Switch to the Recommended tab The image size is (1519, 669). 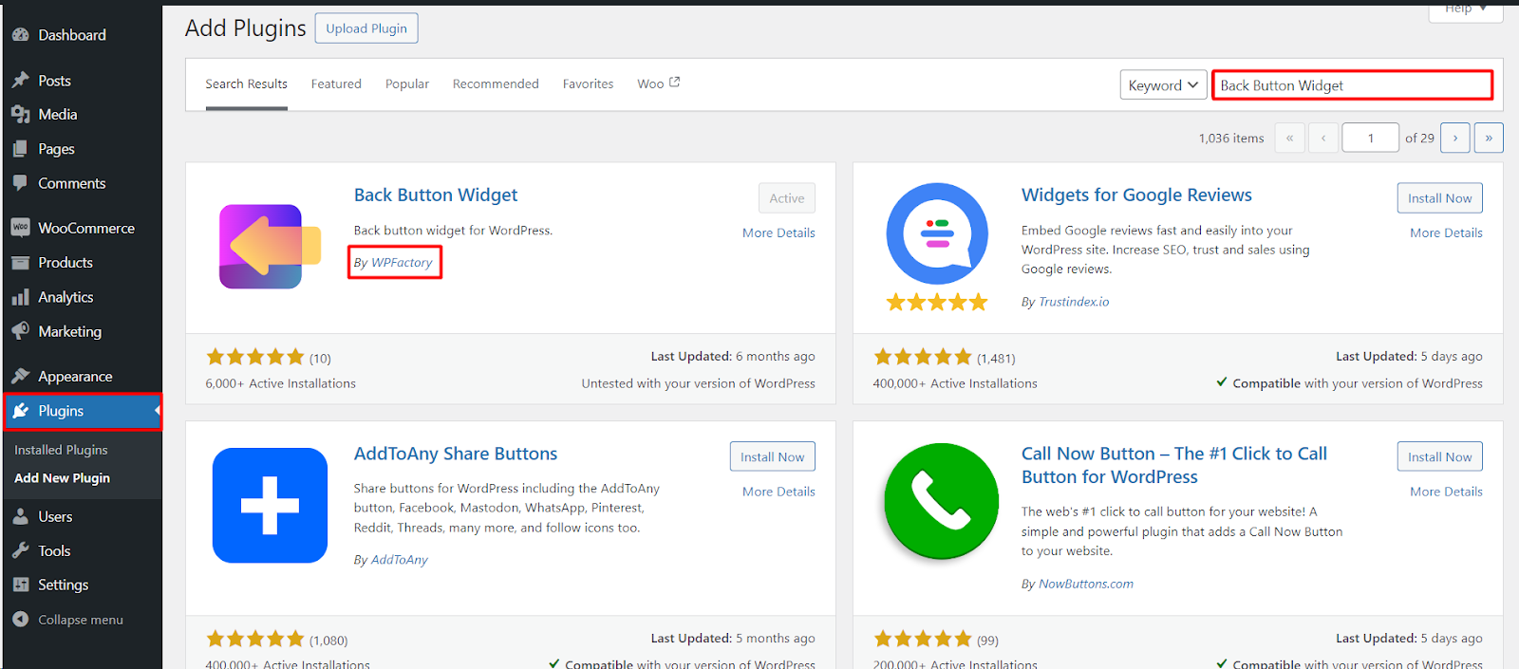click(x=496, y=84)
